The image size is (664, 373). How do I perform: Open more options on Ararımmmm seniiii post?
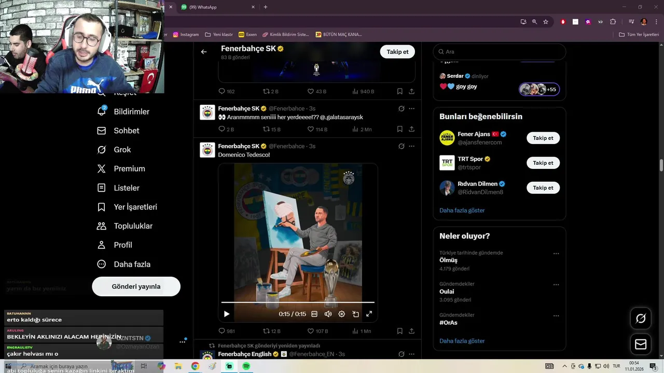[x=411, y=109]
